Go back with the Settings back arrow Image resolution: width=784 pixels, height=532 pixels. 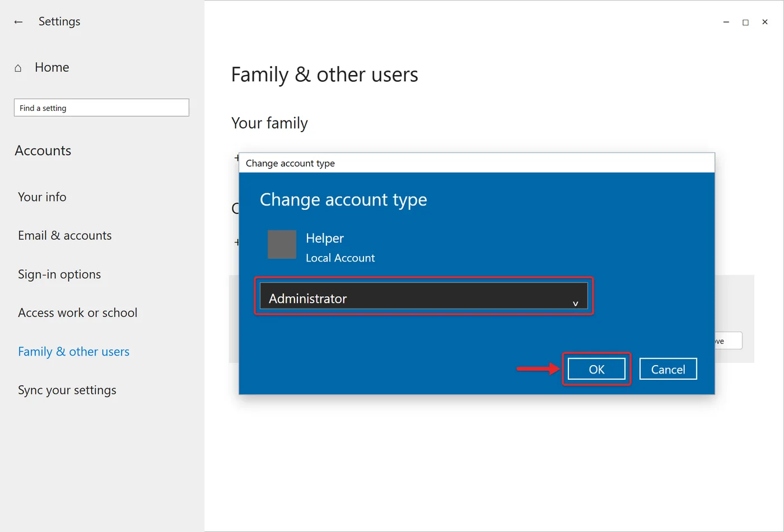click(x=18, y=22)
